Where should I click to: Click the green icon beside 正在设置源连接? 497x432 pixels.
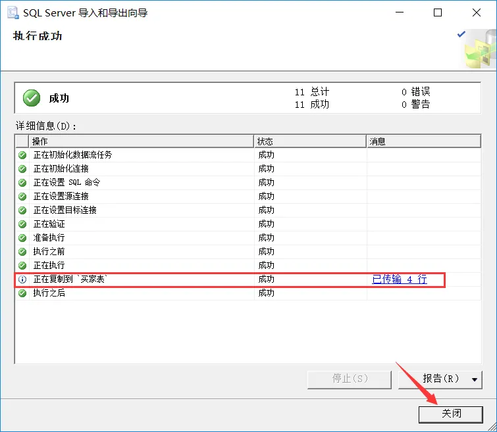click(22, 197)
